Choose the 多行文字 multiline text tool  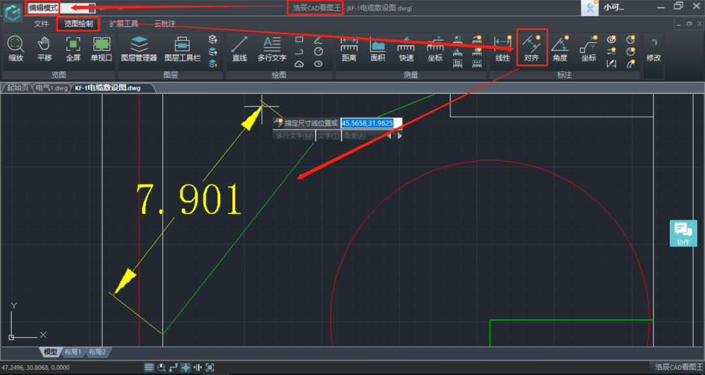tap(272, 48)
